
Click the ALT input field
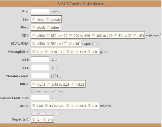click(40, 68)
